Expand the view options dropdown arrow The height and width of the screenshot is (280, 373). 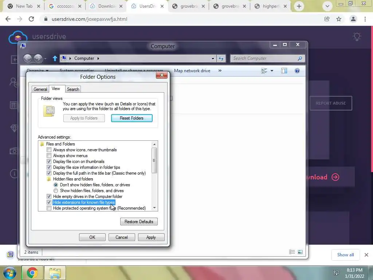pyautogui.click(x=272, y=71)
